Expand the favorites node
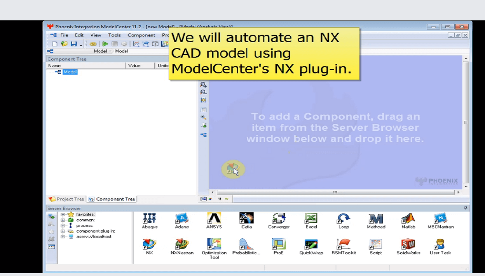The height and width of the screenshot is (276, 485). (x=63, y=215)
